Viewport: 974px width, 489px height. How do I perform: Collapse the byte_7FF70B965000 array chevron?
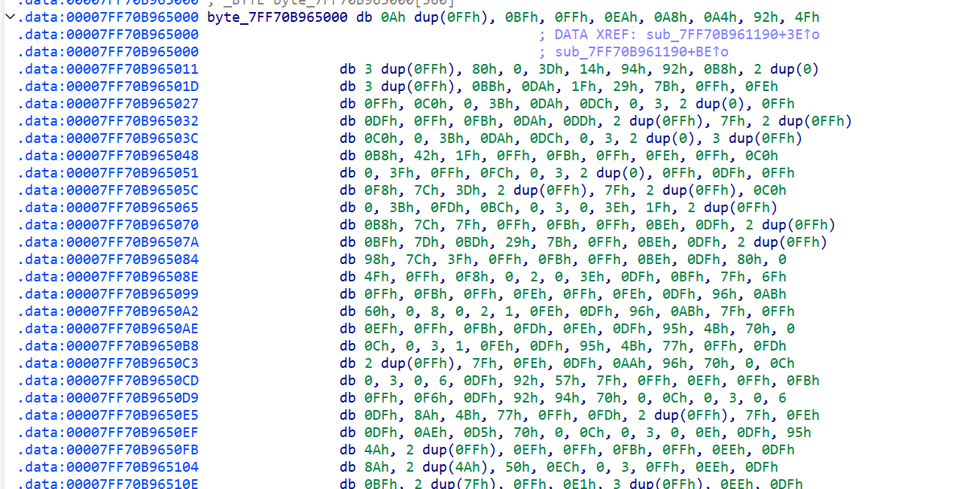8,17
